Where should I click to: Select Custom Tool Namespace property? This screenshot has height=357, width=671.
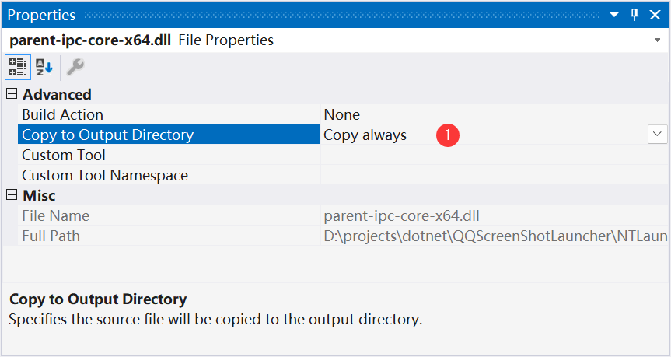342,175
